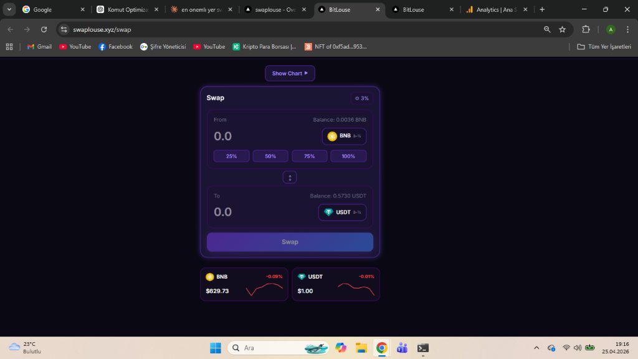Open a new browser tab

pos(542,9)
